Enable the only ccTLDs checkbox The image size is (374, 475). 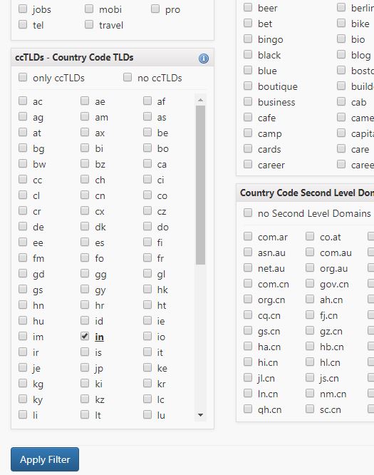23,77
